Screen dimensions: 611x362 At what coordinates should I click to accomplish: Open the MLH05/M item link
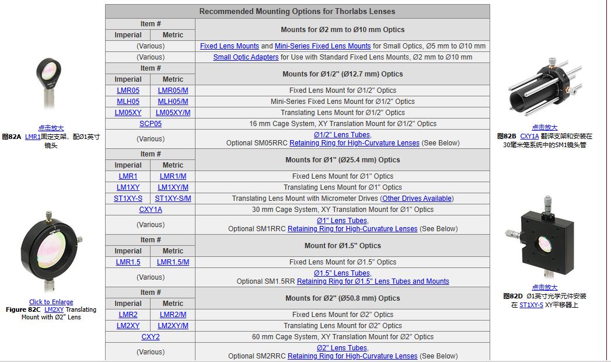point(173,102)
